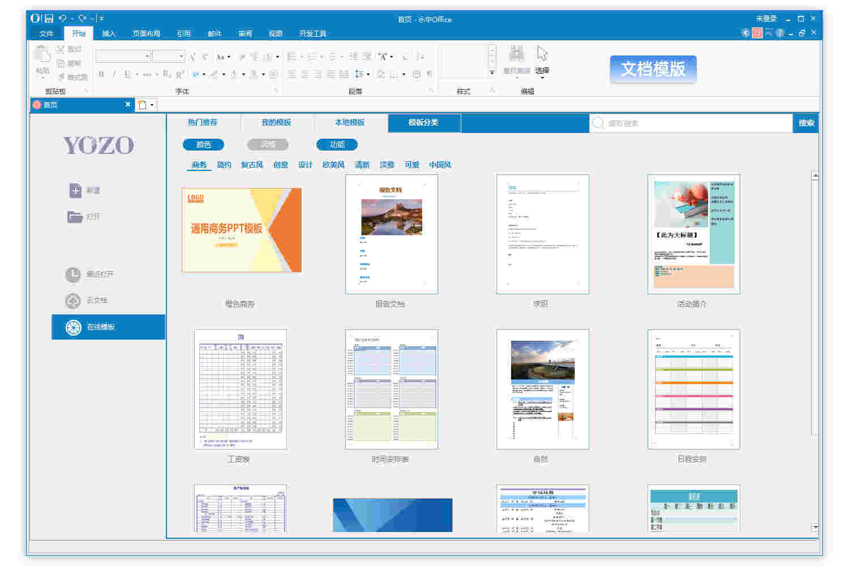
Task: Open the 热门推荐 popular recommendations tab
Action: [x=203, y=122]
